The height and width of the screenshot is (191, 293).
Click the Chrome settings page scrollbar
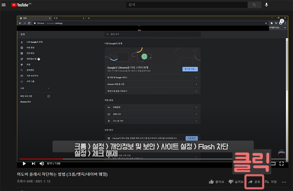pyautogui.click(x=287, y=64)
